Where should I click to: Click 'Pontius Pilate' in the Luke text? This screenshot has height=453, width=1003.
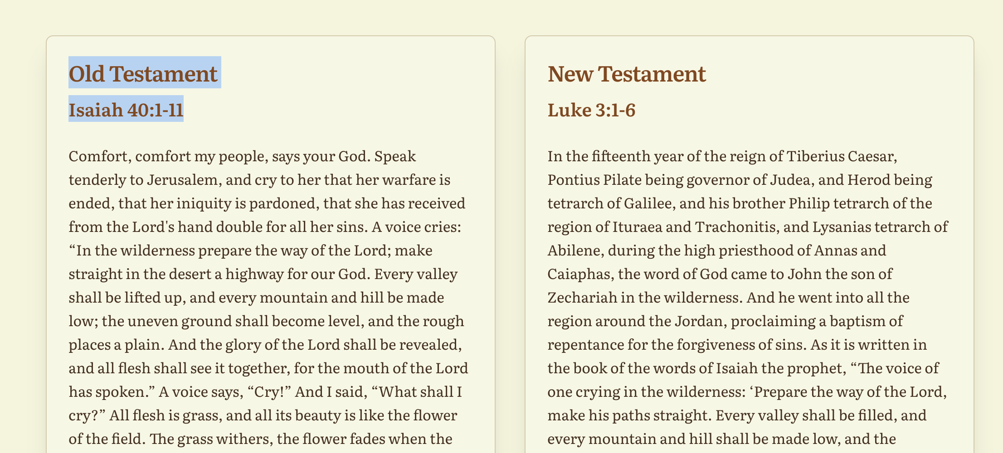tap(594, 180)
